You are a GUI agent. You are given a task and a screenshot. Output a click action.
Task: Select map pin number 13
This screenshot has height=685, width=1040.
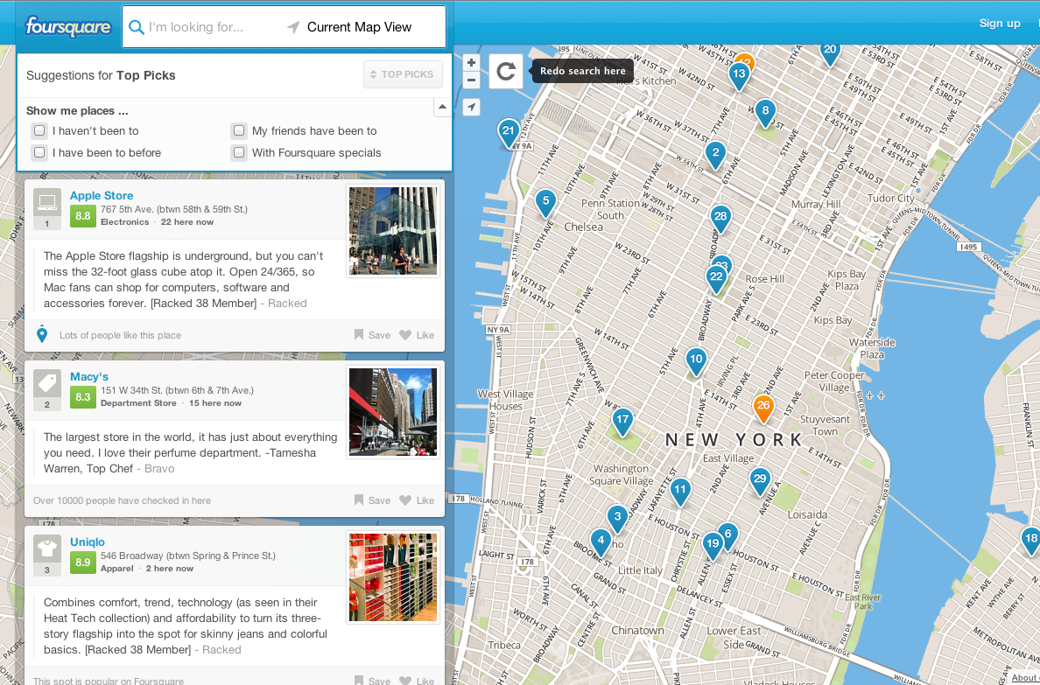pos(739,75)
